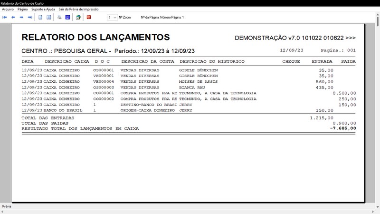Image resolution: width=380 pixels, height=214 pixels.
Task: Click the 'Nº da Página: Número Página: 1' label
Action: click(162, 18)
